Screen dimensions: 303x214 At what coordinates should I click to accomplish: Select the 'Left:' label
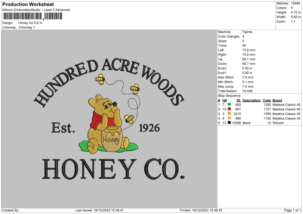[222, 50]
